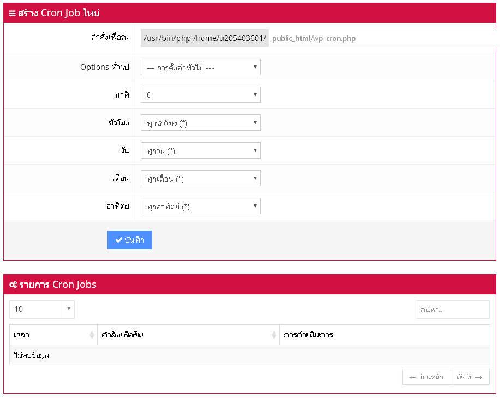This screenshot has height=398, width=500.
Task: Click the command path input field
Action: click(x=382, y=39)
